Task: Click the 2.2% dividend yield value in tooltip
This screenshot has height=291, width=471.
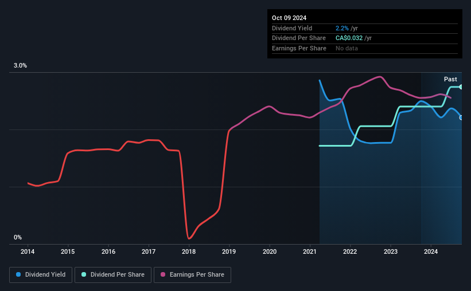Action: (342, 28)
